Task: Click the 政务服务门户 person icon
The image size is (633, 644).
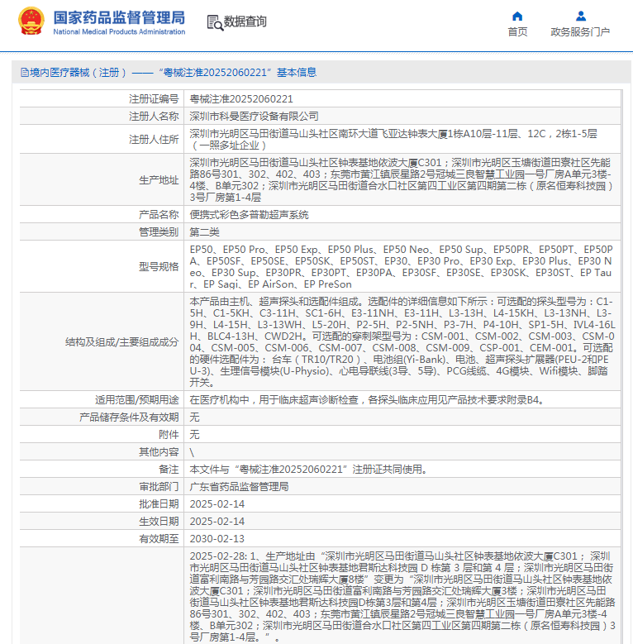Action: 580,16
